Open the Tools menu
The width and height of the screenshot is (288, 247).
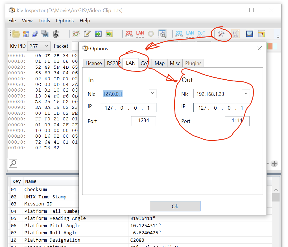click(x=44, y=20)
